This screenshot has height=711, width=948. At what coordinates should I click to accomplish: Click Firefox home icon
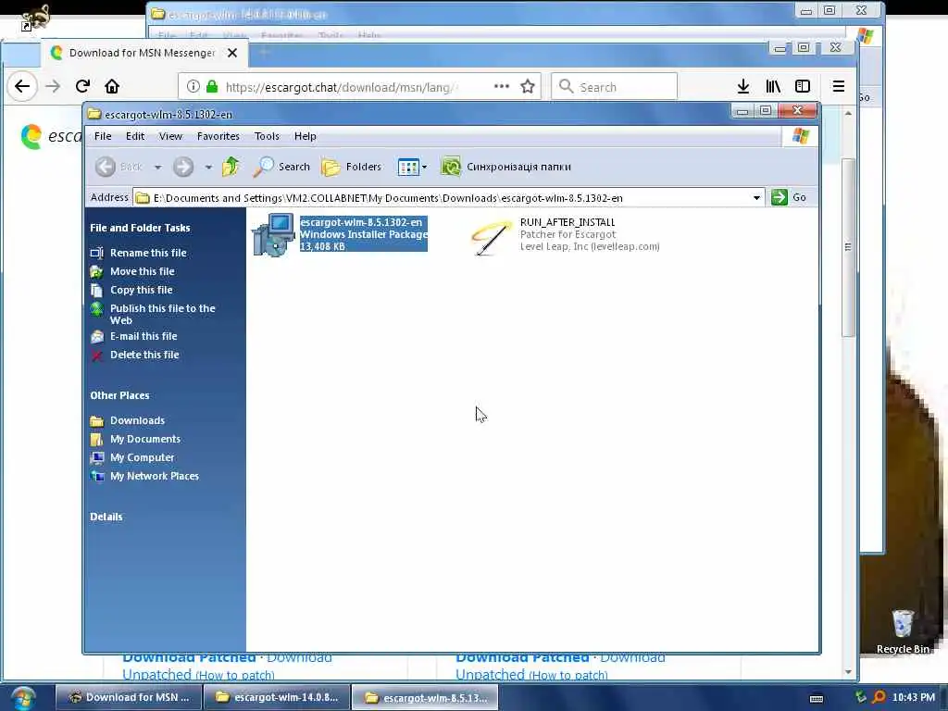tap(112, 86)
